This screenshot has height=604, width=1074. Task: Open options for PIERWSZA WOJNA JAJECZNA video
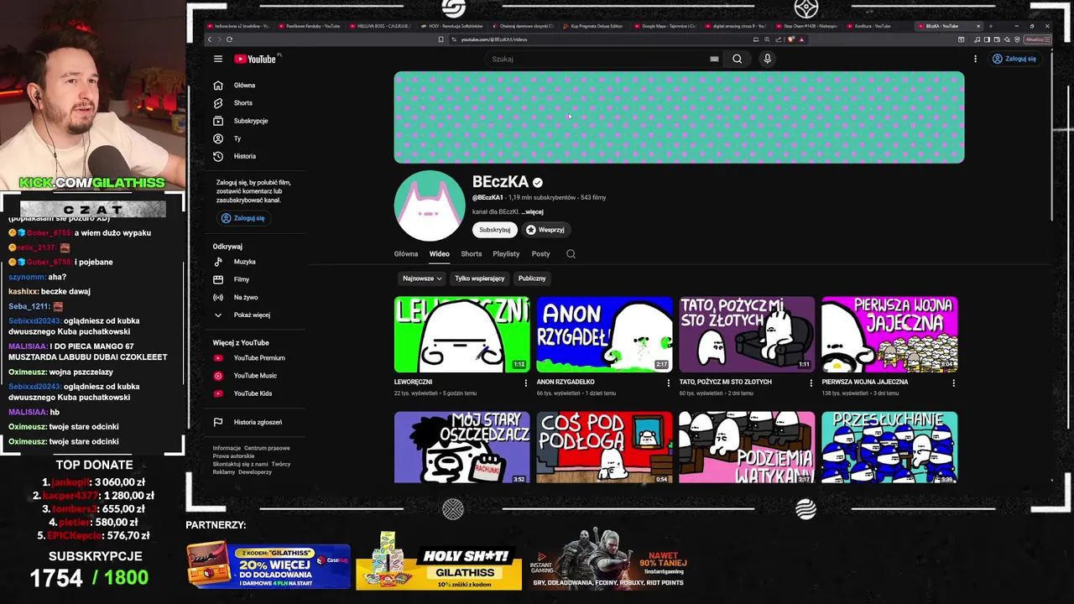[953, 383]
